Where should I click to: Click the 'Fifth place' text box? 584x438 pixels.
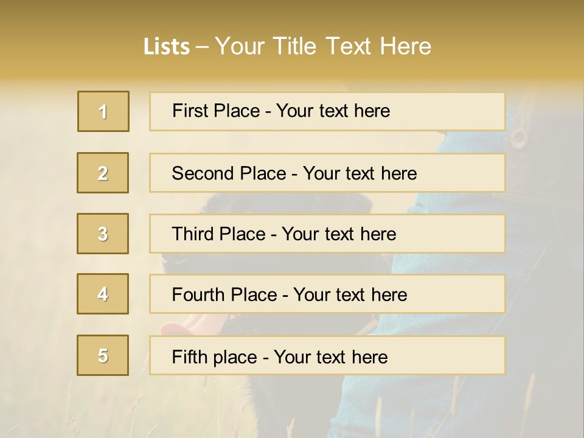[x=327, y=356]
